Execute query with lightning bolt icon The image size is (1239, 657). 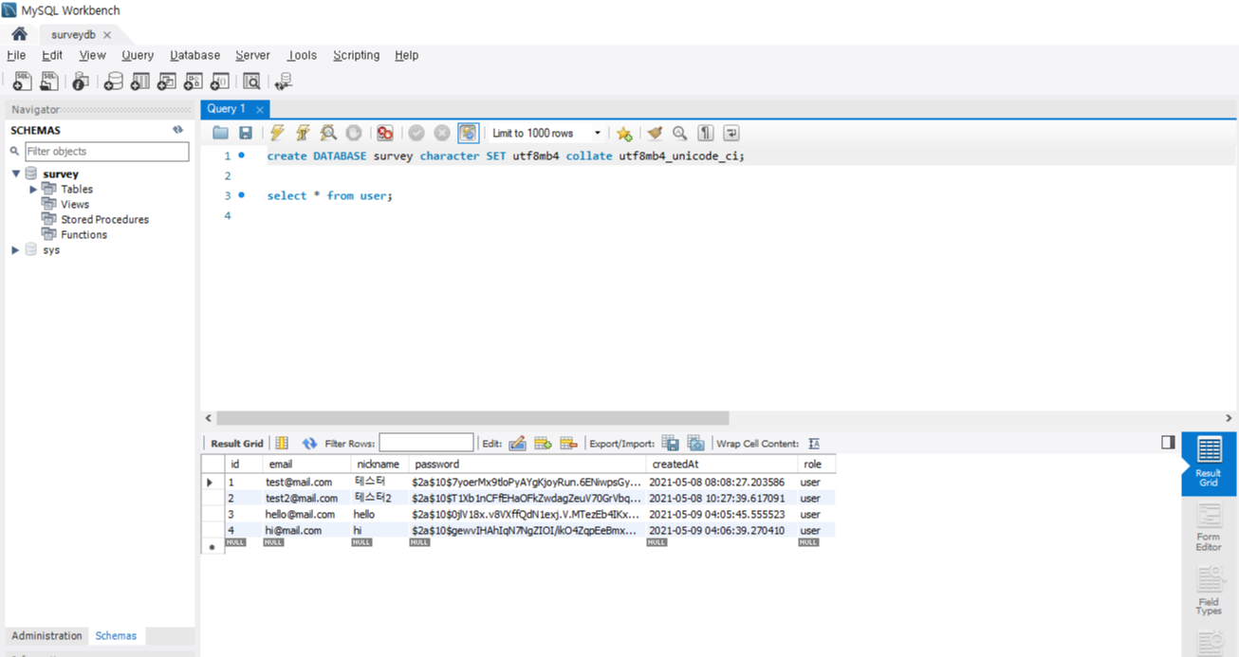pyautogui.click(x=277, y=133)
